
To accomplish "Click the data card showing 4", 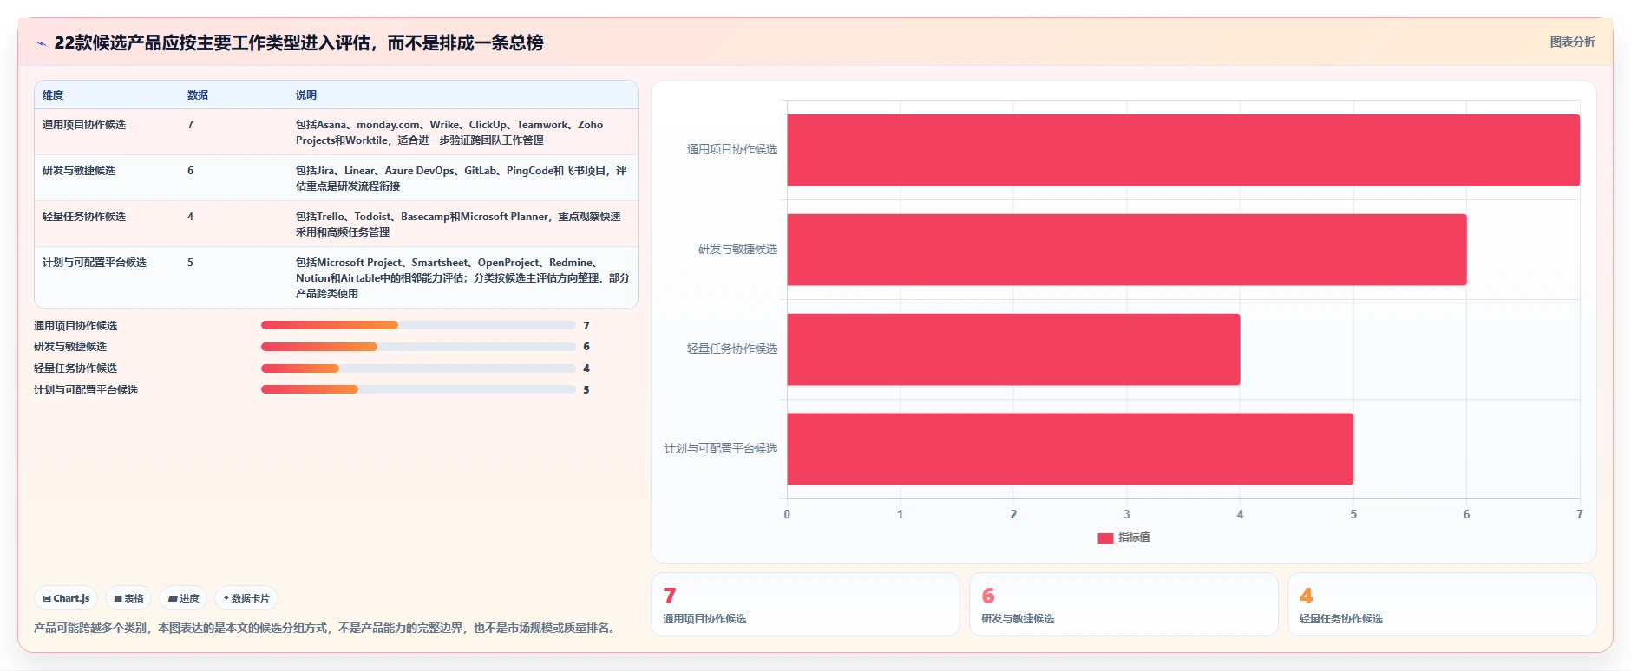I will 1442,604.
